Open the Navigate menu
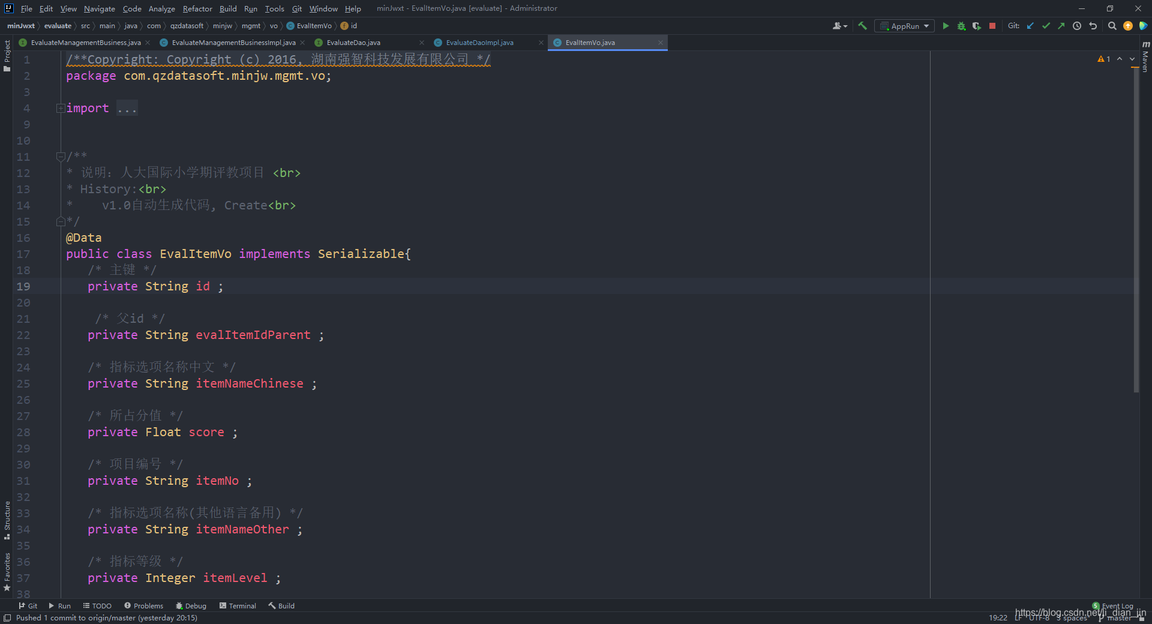This screenshot has width=1152, height=624. point(99,8)
